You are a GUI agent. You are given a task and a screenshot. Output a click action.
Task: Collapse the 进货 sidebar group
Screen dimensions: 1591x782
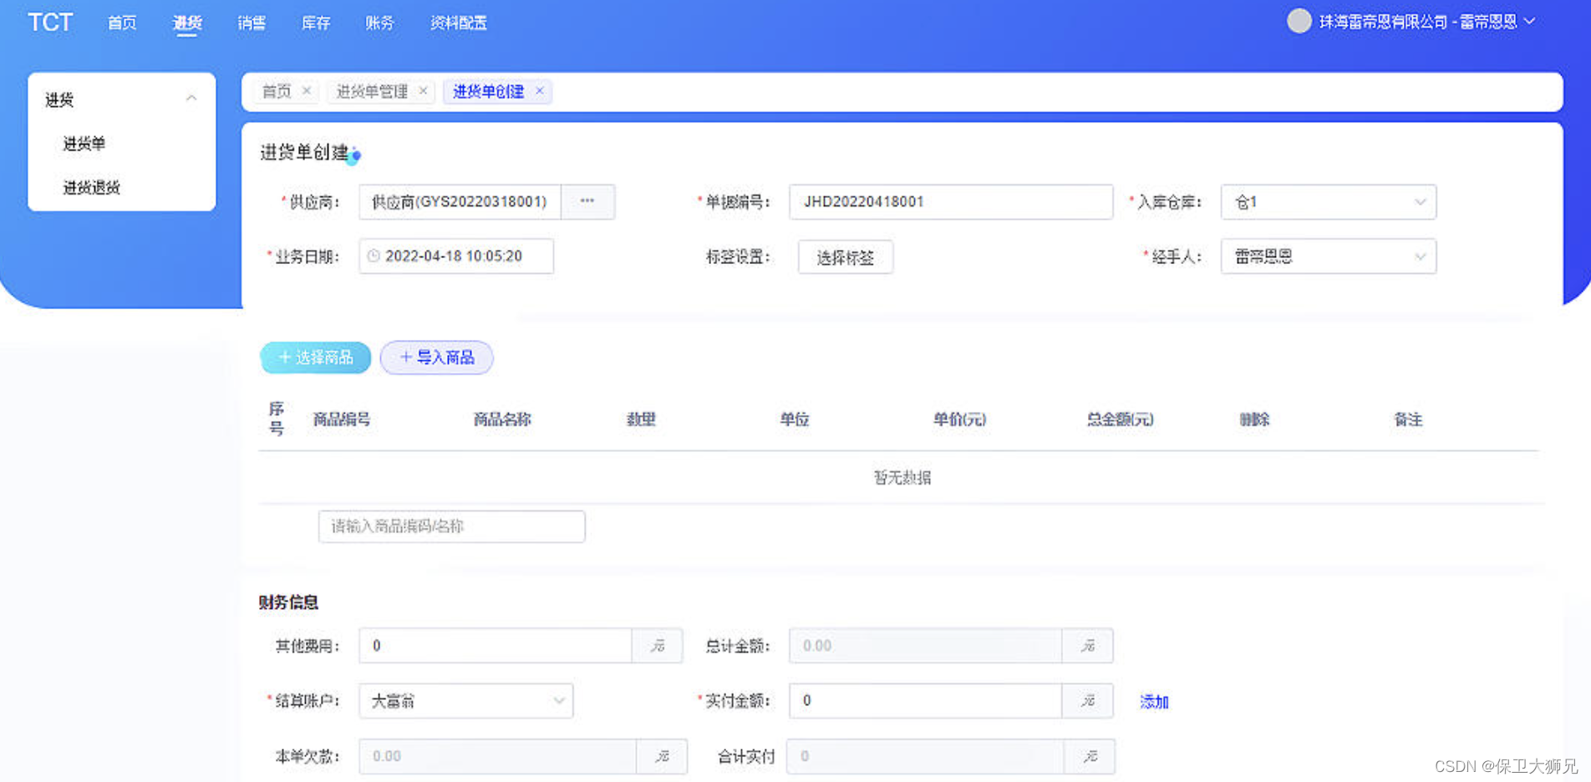(x=191, y=99)
